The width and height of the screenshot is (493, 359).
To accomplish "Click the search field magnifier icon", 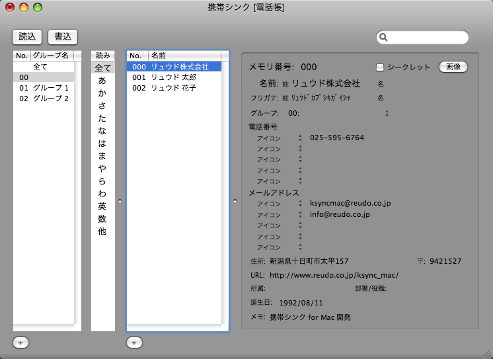I will (x=384, y=38).
